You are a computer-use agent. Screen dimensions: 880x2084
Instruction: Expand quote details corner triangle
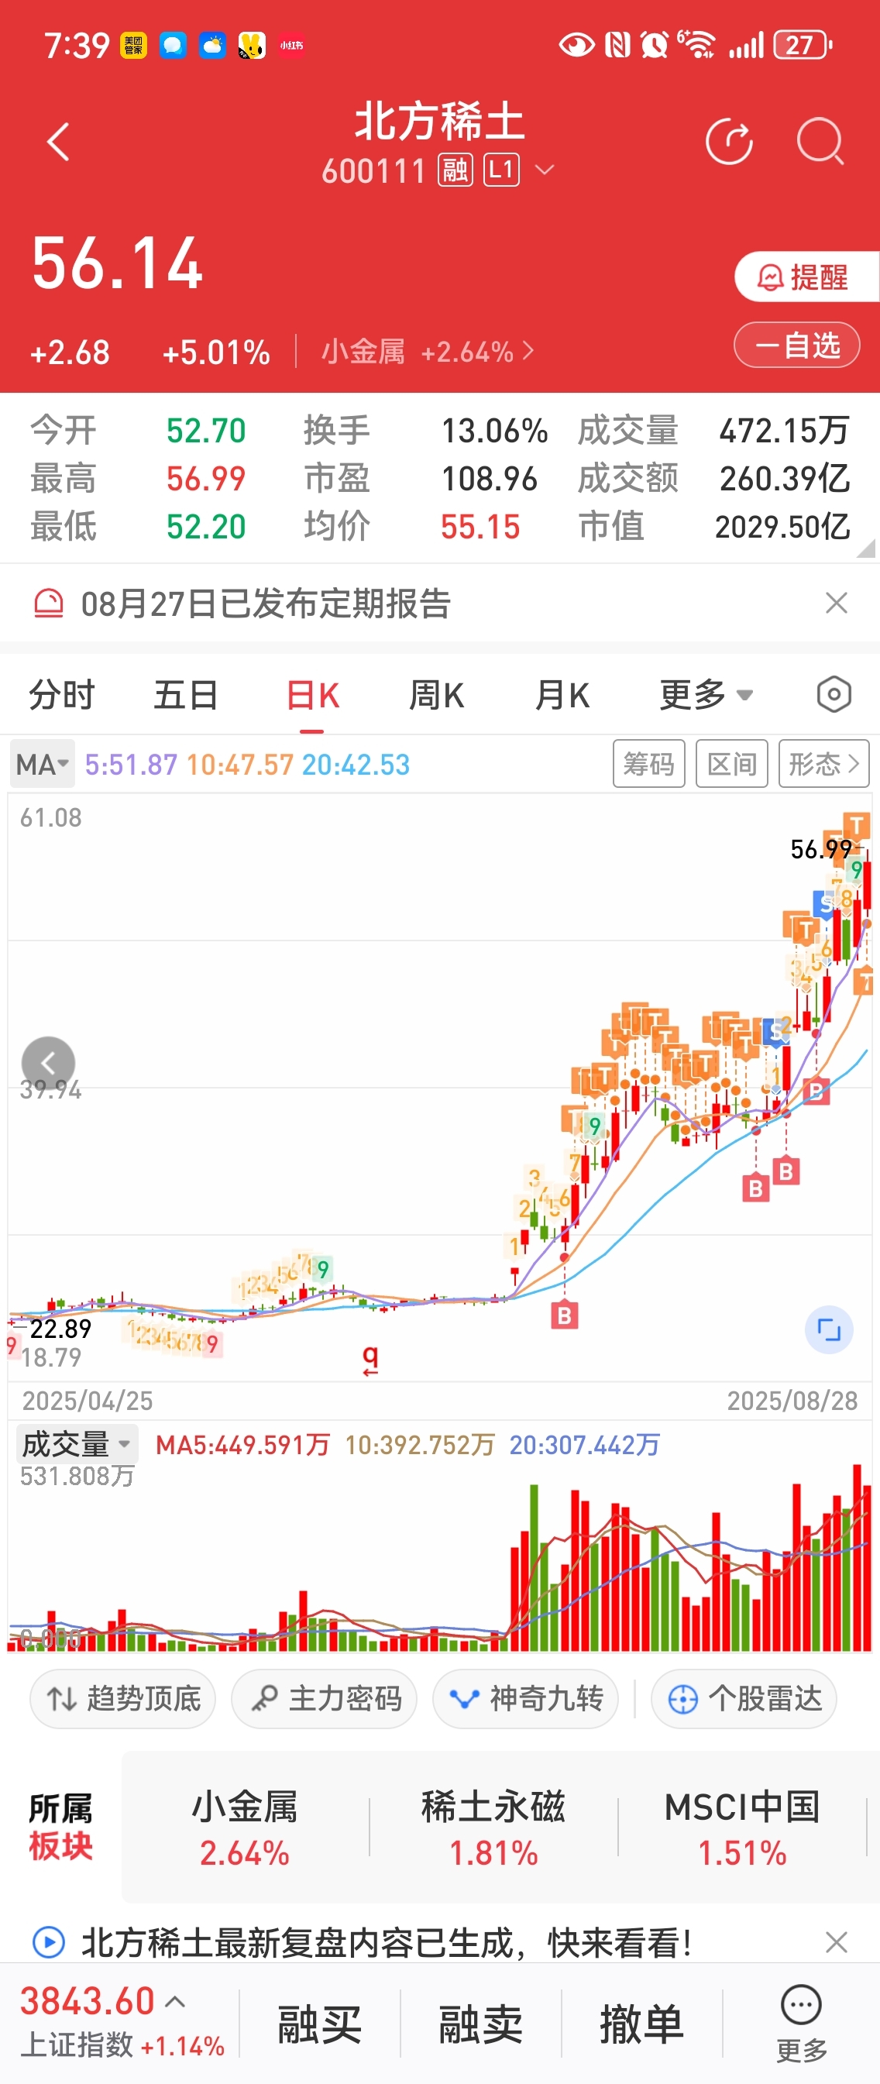tap(865, 549)
